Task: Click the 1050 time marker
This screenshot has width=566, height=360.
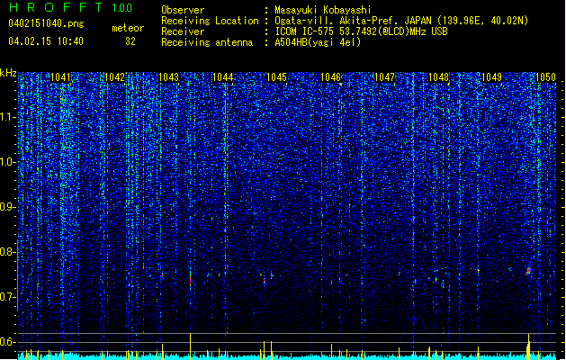Action: click(x=546, y=77)
